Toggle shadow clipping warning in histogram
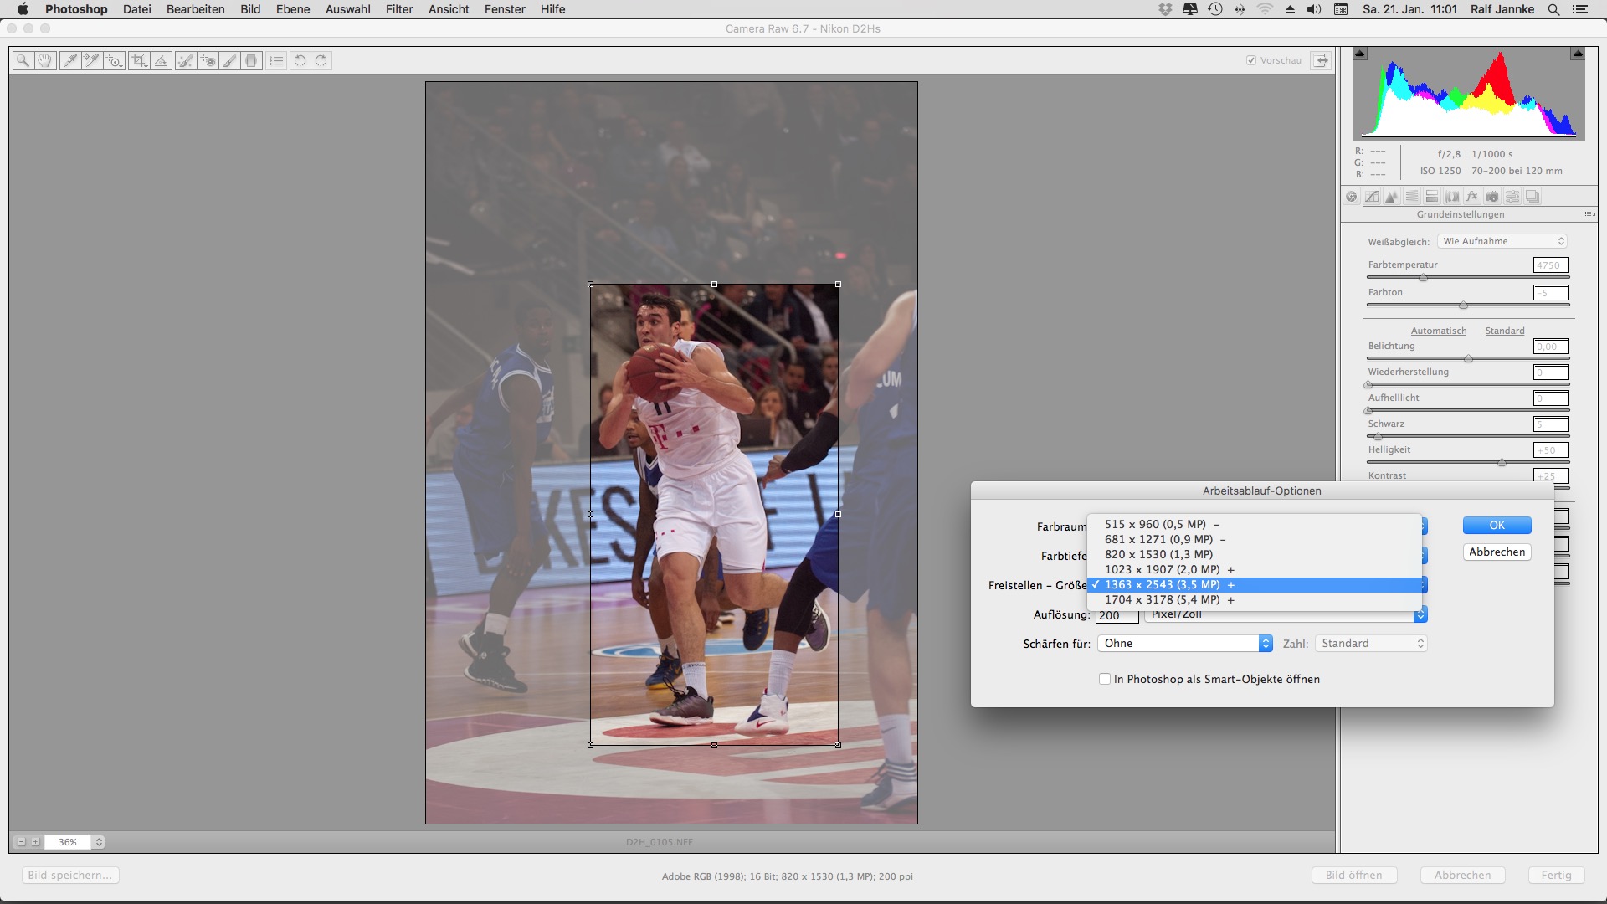The image size is (1607, 904). (x=1360, y=54)
